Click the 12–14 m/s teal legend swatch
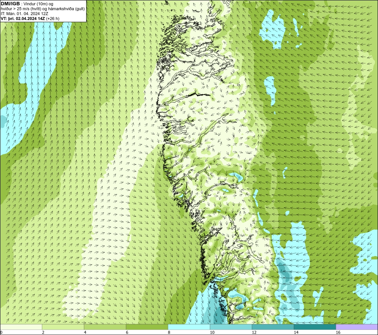 pos(273,327)
